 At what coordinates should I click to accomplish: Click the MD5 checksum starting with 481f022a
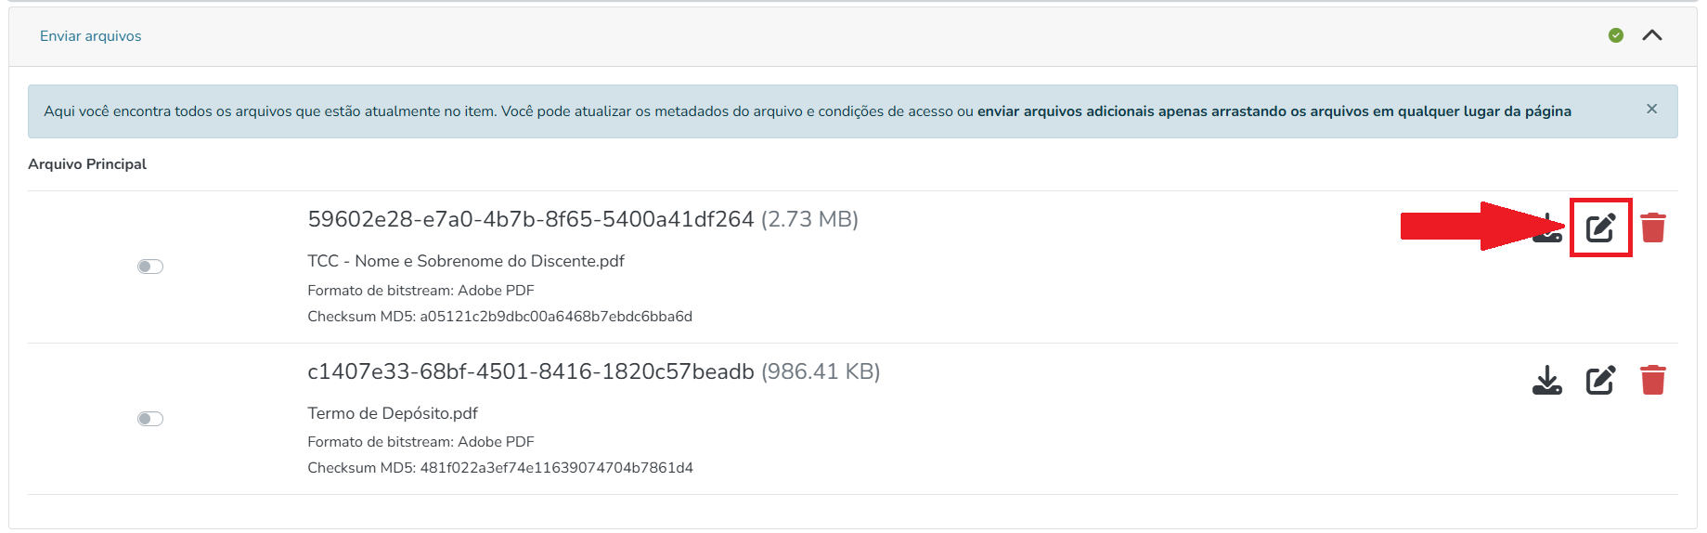pos(556,468)
